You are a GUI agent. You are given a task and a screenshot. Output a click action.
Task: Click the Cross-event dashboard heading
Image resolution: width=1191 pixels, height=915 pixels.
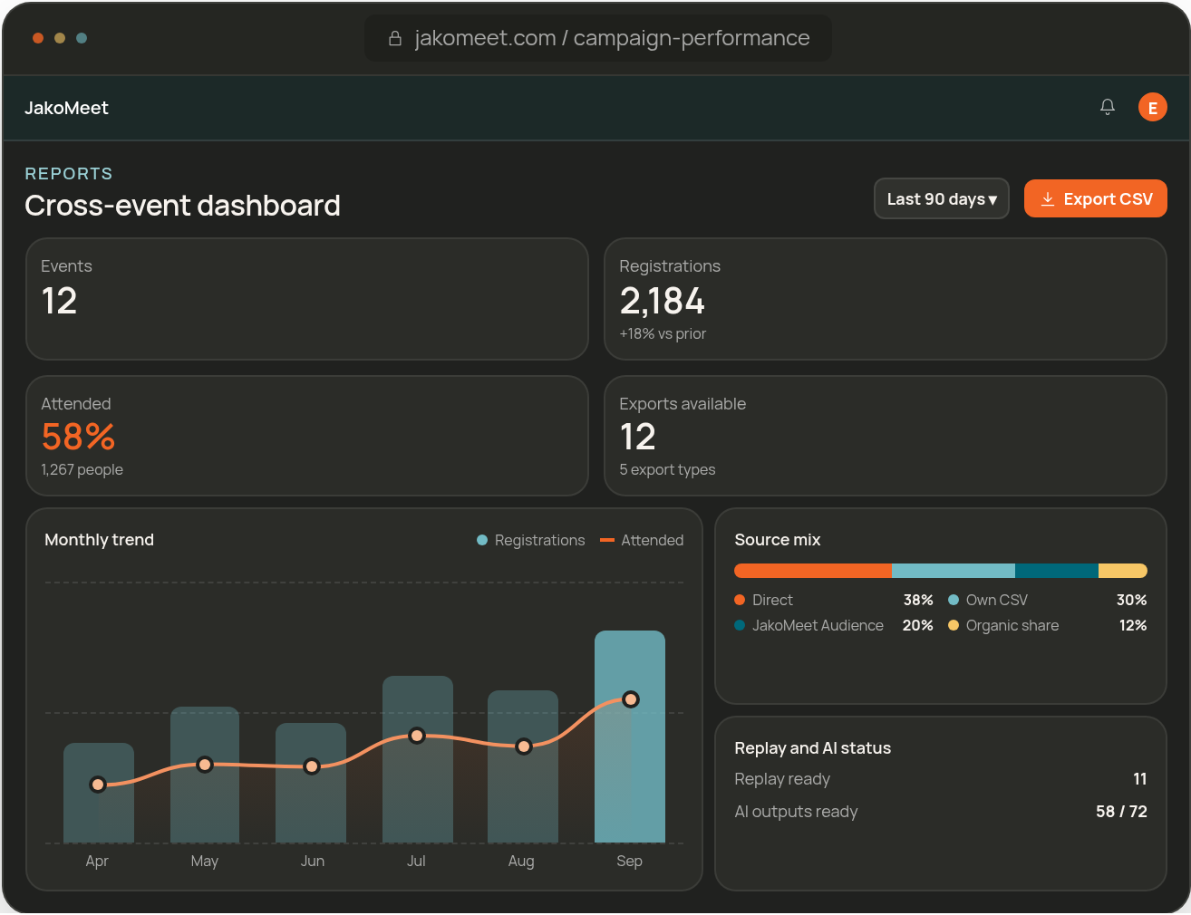(x=182, y=206)
